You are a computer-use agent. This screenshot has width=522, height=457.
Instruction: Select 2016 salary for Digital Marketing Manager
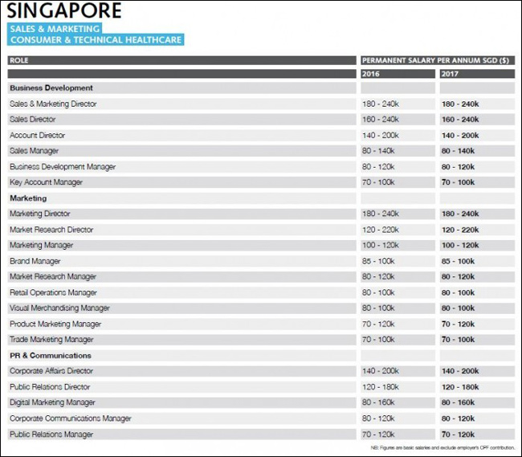(378, 402)
